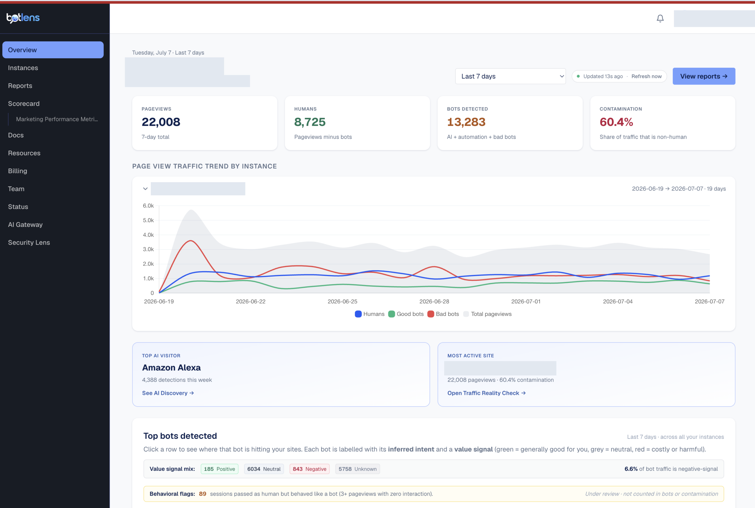Click View reports button
The width and height of the screenshot is (755, 508).
click(703, 76)
